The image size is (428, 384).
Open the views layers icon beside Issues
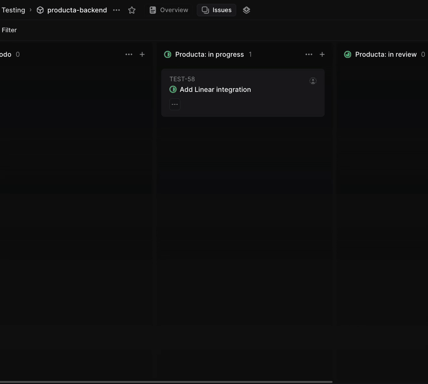[246, 10]
